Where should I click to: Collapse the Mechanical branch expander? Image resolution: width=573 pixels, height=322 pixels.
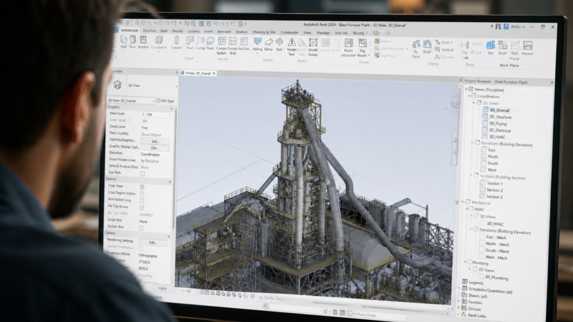pyautogui.click(x=463, y=202)
